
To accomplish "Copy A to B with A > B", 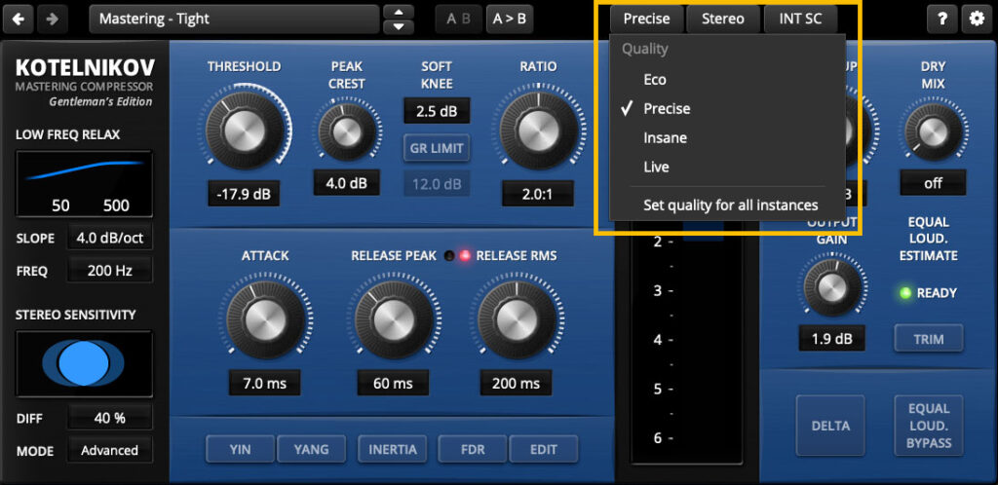I will (509, 19).
